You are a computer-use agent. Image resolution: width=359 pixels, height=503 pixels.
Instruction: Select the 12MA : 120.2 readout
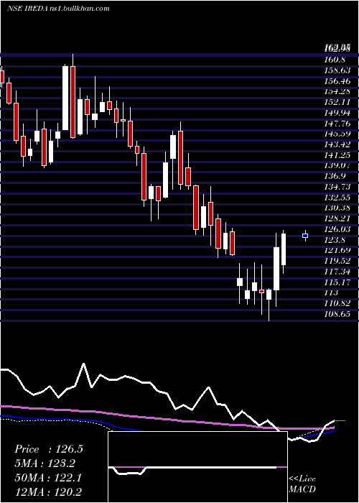coord(48,492)
